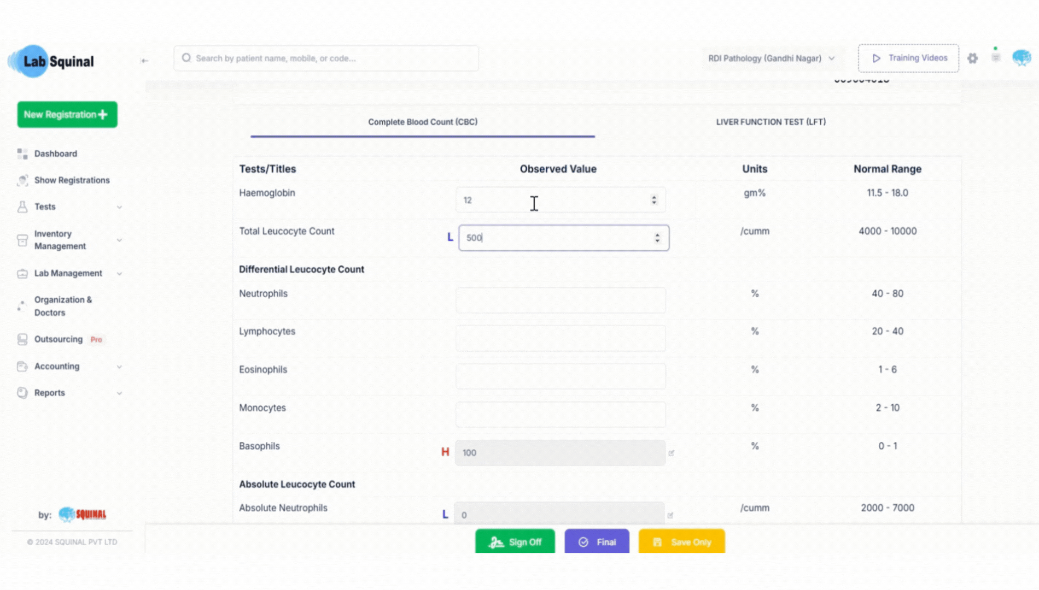Open Show Registrations in sidebar
The height and width of the screenshot is (590, 1039).
[72, 180]
